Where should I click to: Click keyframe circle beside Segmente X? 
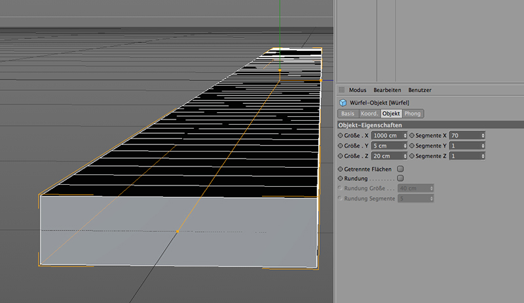(x=411, y=135)
